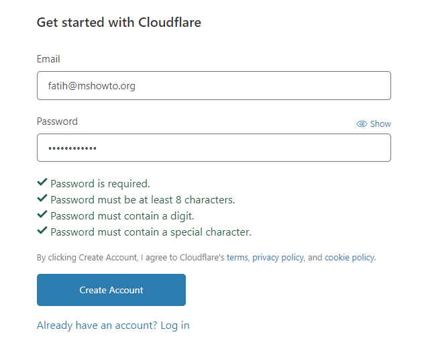The image size is (424, 351).
Task: Click the Email field label
Action: point(48,59)
